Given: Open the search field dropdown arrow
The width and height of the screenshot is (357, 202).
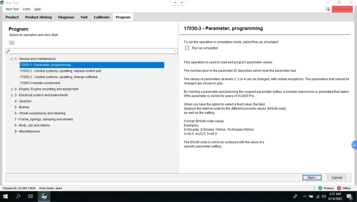Looking at the screenshot, I should tap(175, 51).
